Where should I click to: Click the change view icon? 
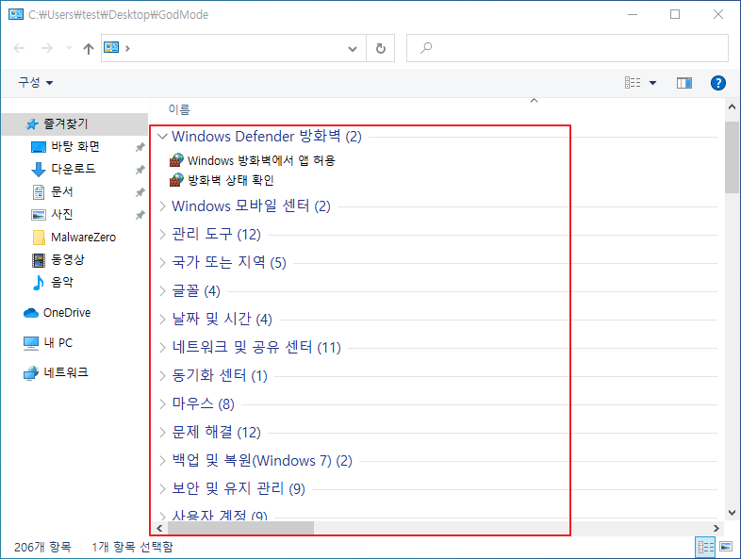pyautogui.click(x=633, y=83)
